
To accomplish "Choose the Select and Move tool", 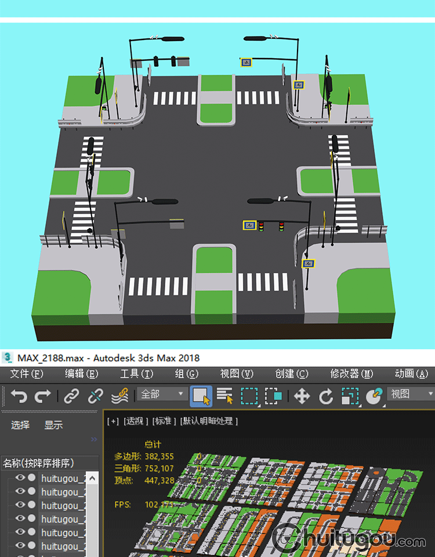I will (302, 396).
